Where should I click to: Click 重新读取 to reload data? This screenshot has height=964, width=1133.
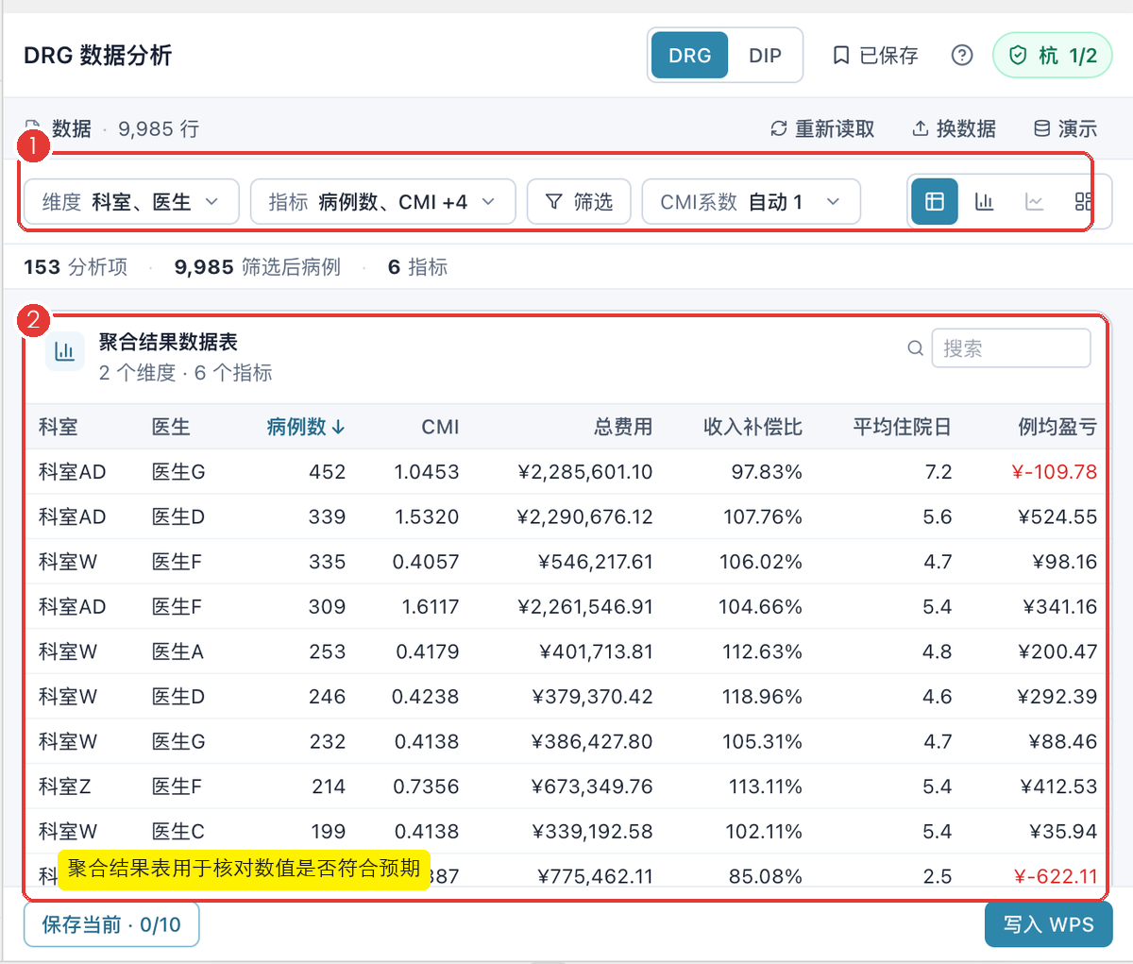822,128
